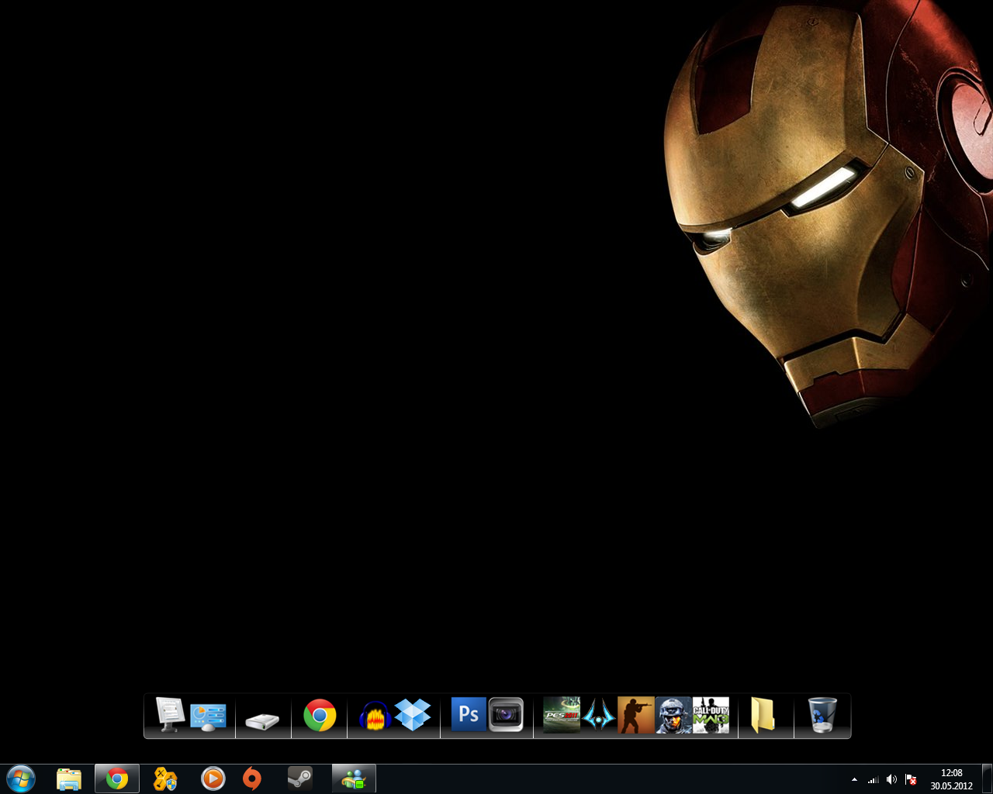993x794 pixels.
Task: Launch Audacity from the dock
Action: click(375, 716)
